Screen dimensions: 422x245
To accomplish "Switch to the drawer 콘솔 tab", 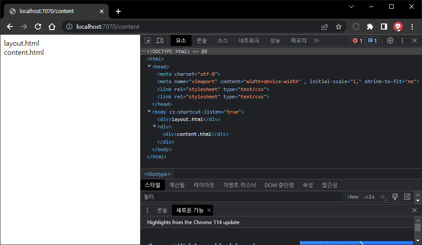I will tap(162, 210).
